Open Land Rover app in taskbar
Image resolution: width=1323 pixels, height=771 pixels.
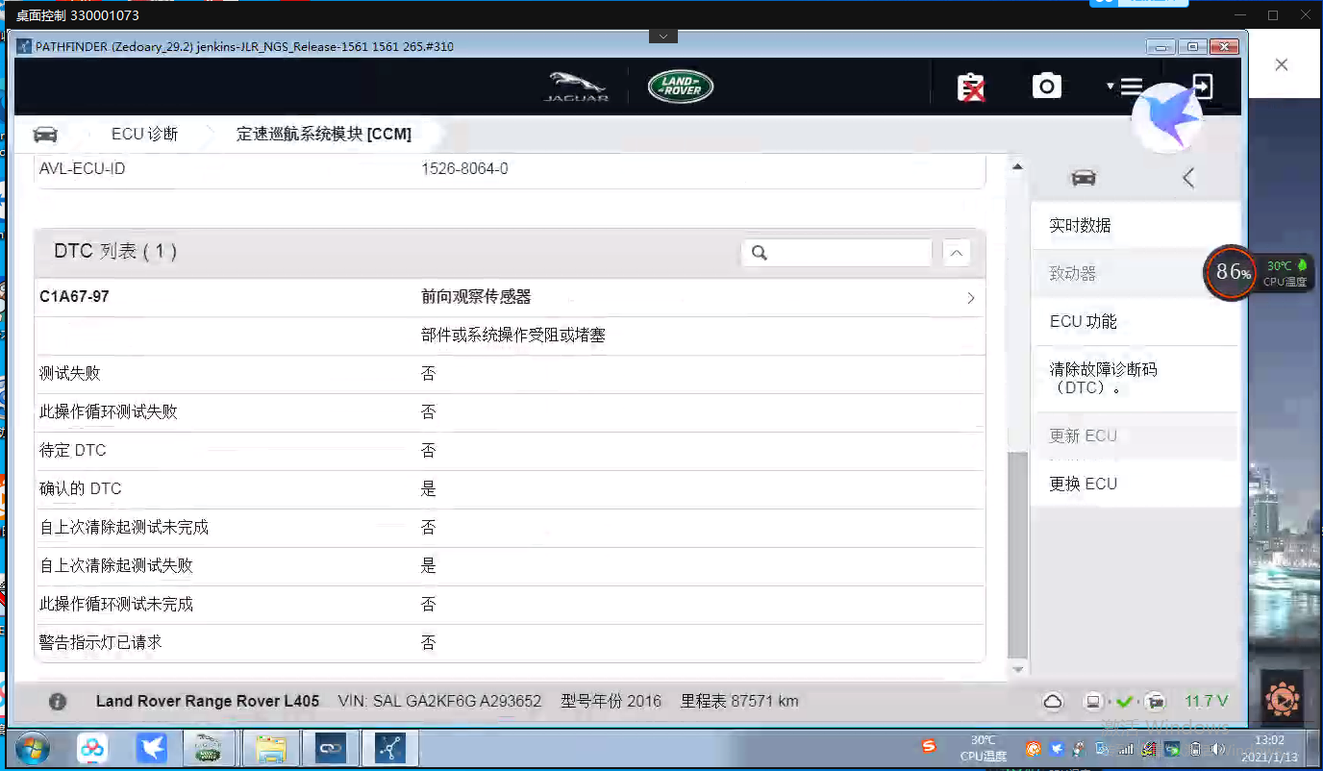[x=208, y=748]
